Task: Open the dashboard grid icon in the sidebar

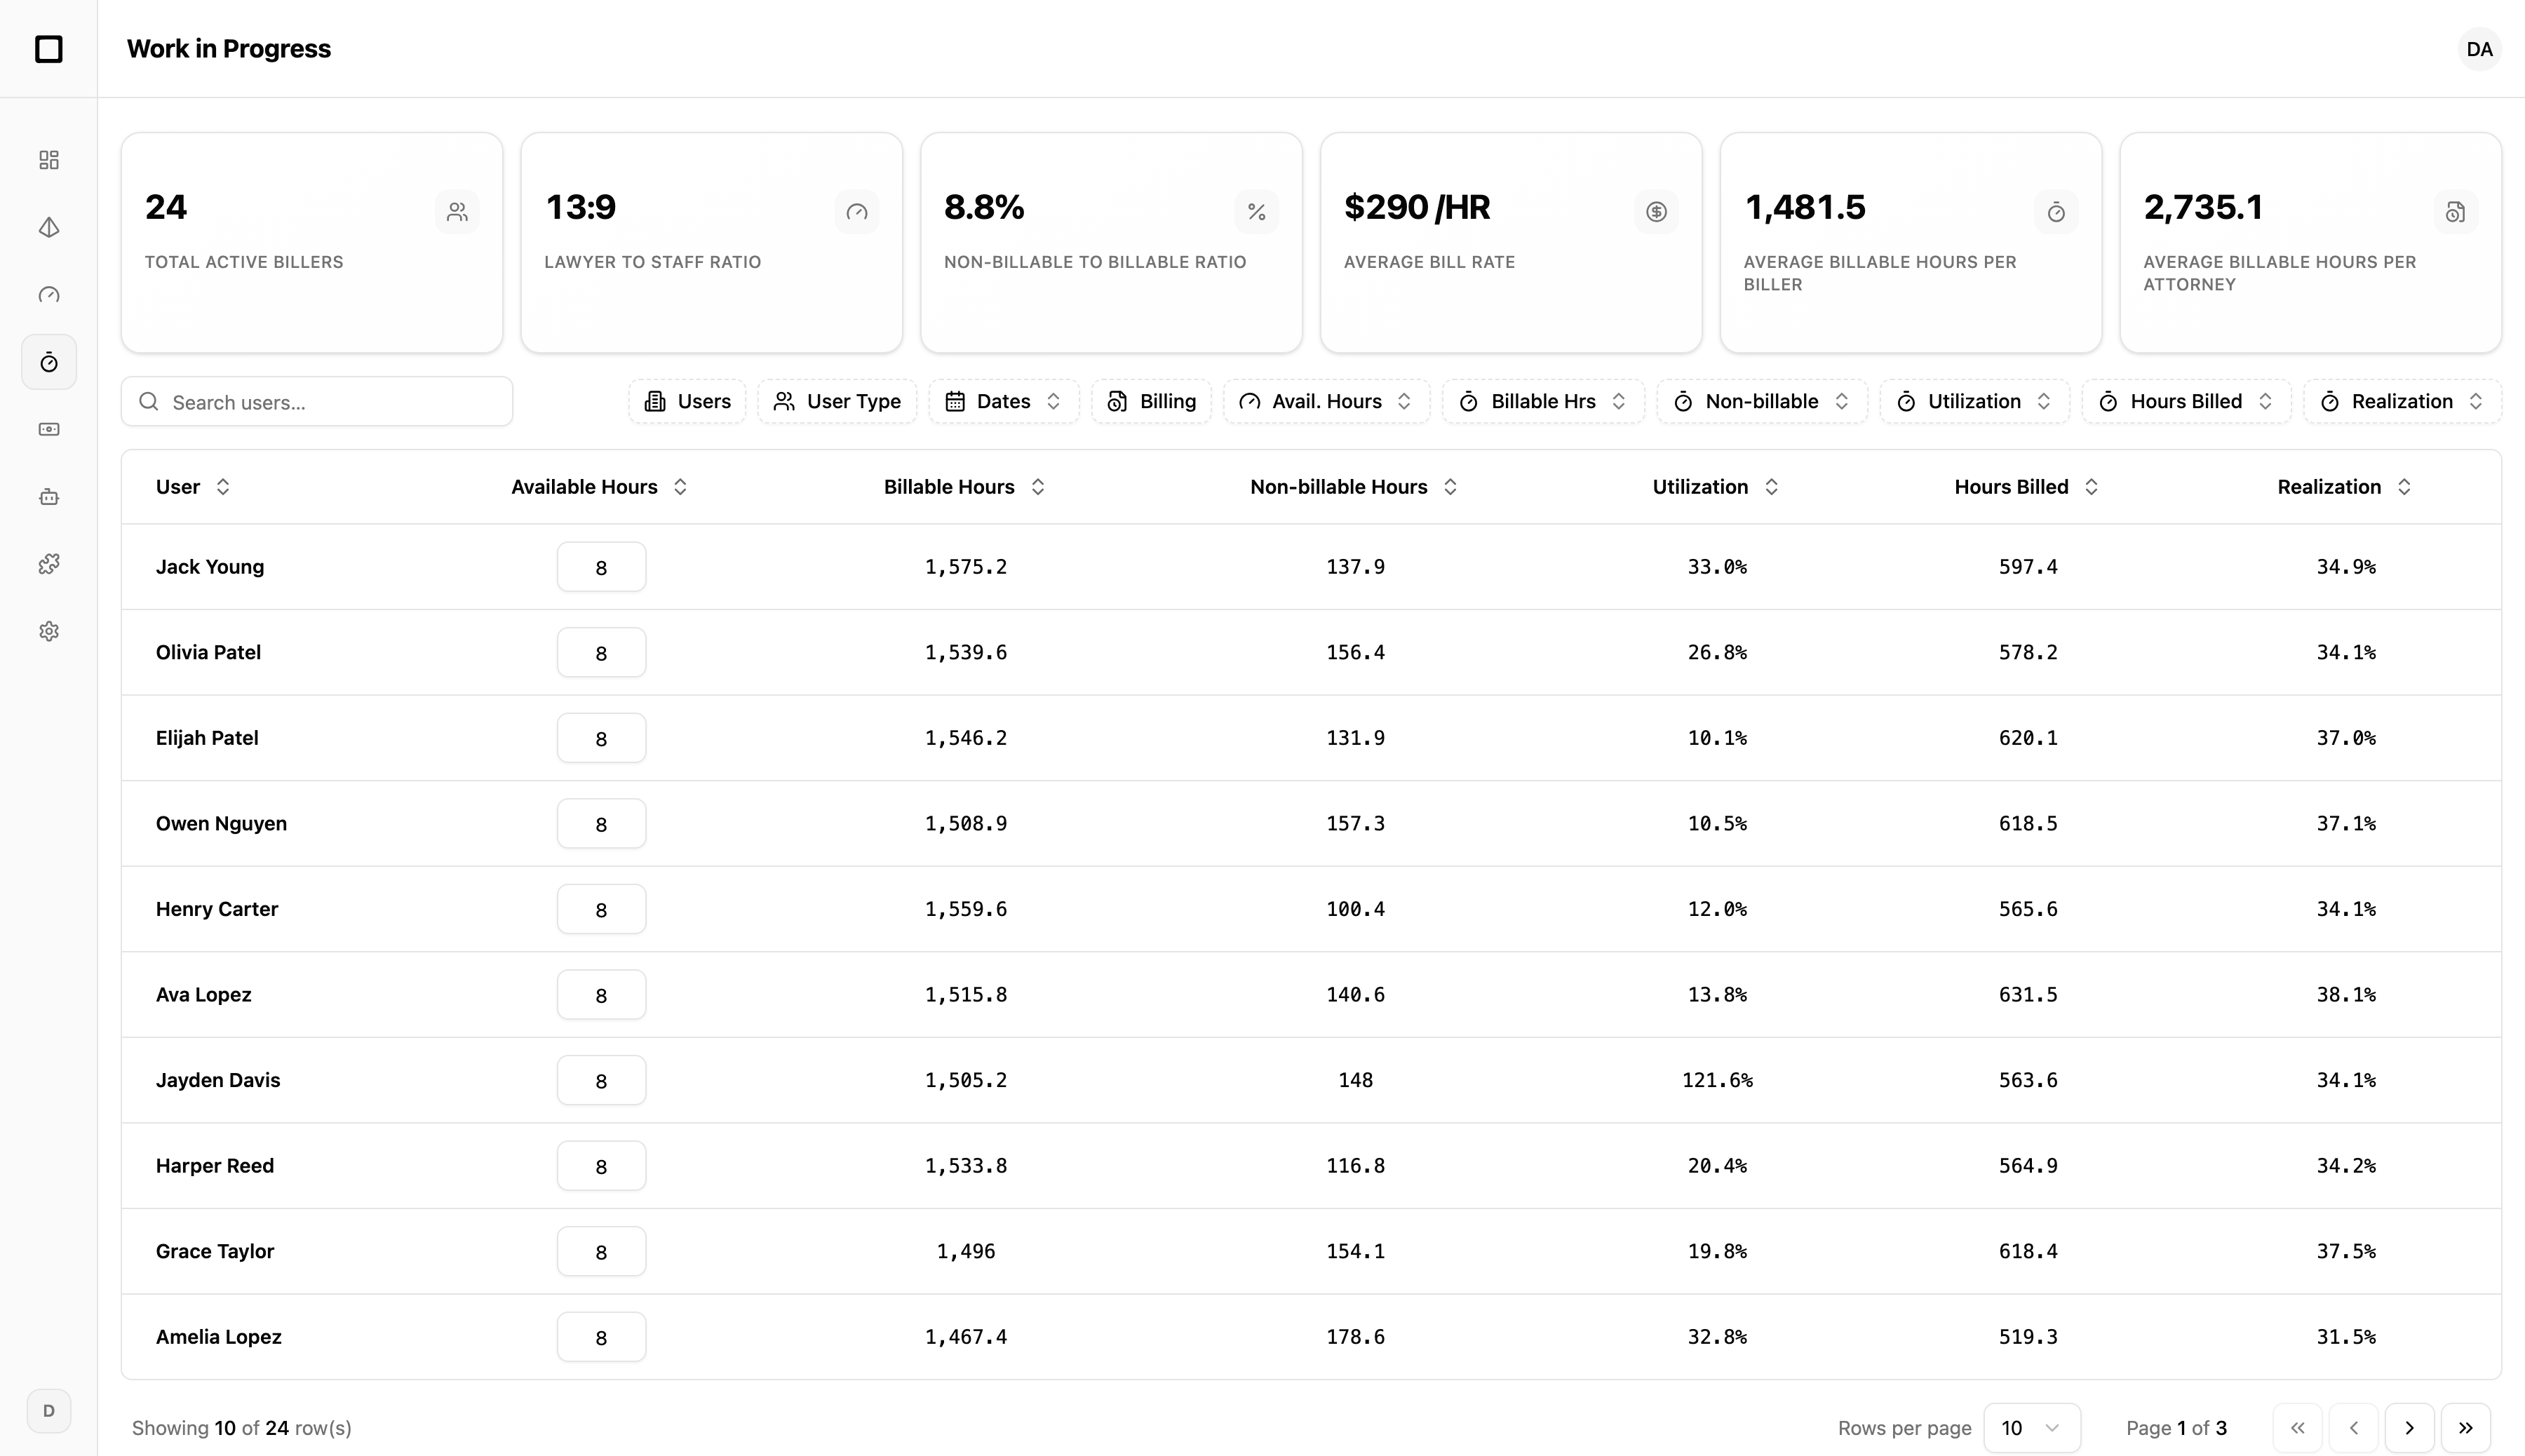Action: click(x=49, y=160)
